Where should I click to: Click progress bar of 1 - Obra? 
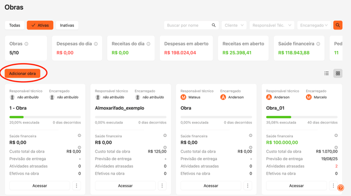pyautogui.click(x=45, y=117)
